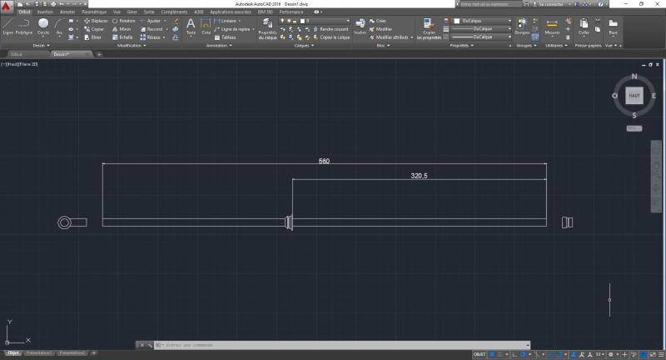The width and height of the screenshot is (666, 360).
Task: Select the Polyligne tool
Action: 24,27
